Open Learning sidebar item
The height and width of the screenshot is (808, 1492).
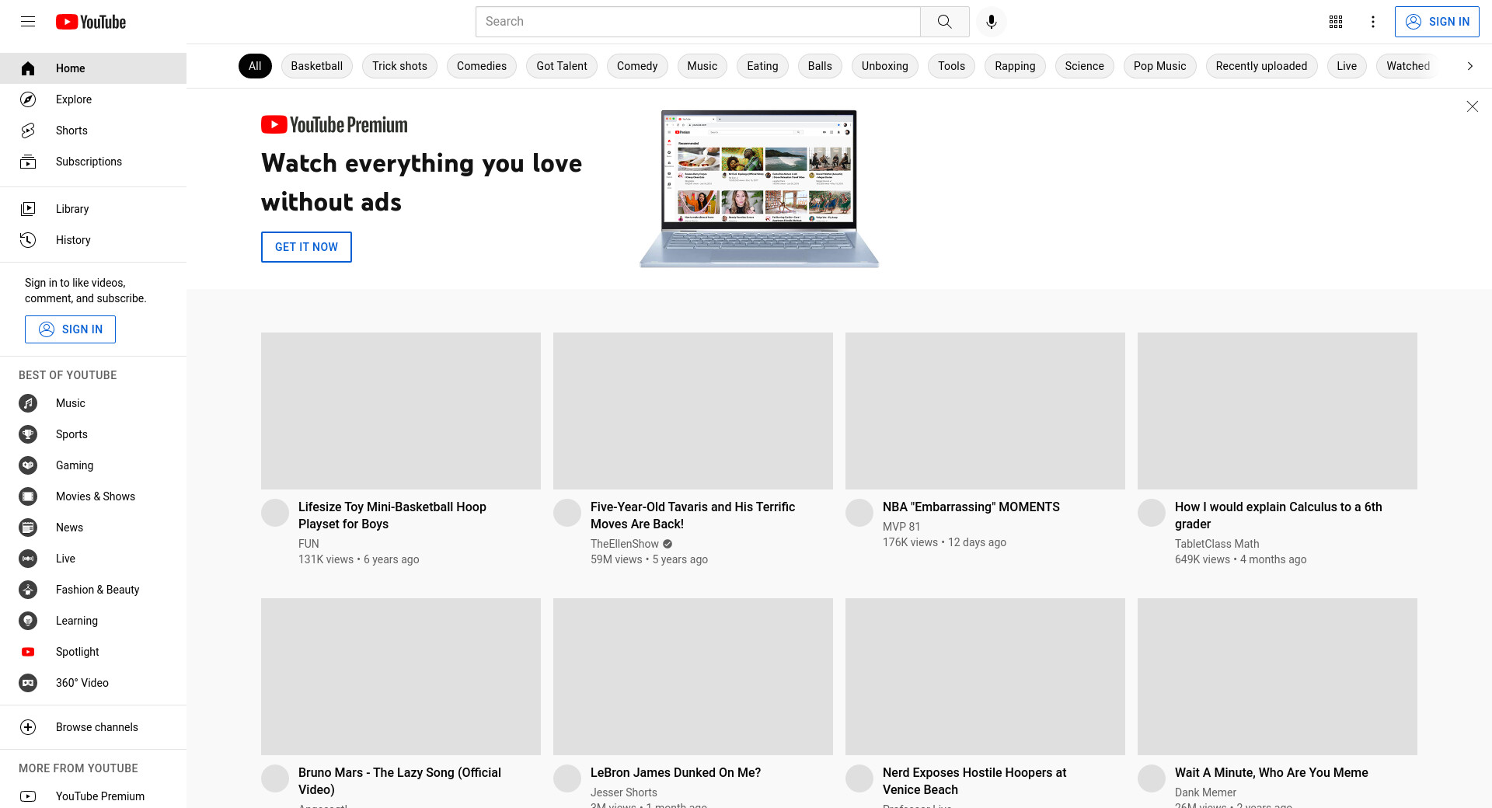coord(93,621)
